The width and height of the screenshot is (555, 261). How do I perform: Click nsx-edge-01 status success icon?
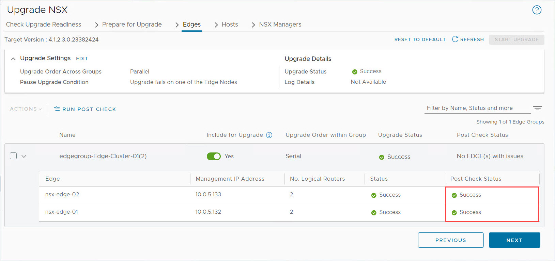(374, 213)
